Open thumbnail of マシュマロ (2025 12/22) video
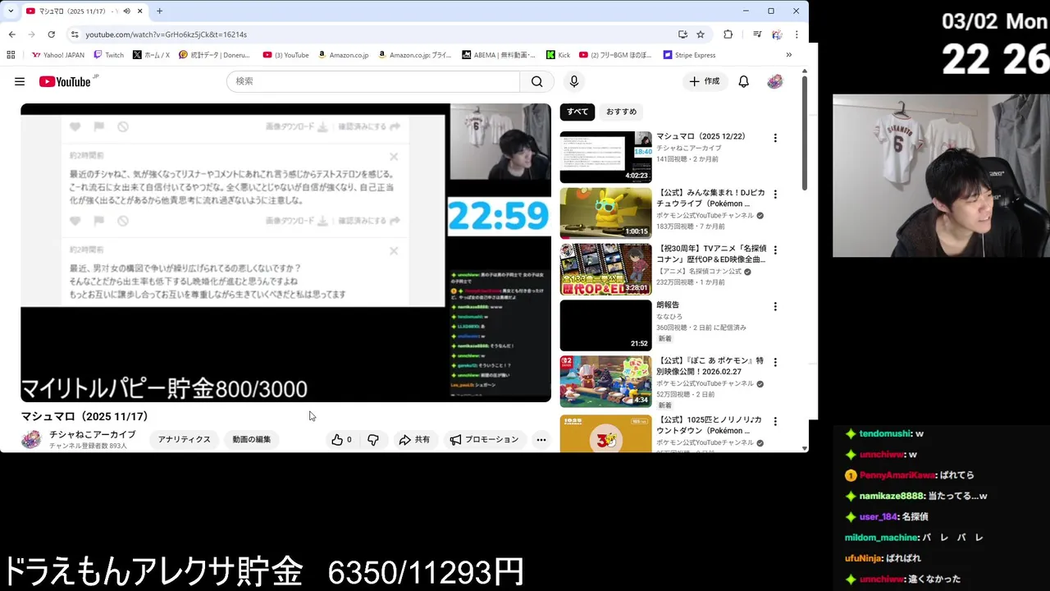The height and width of the screenshot is (591, 1050). click(x=605, y=157)
